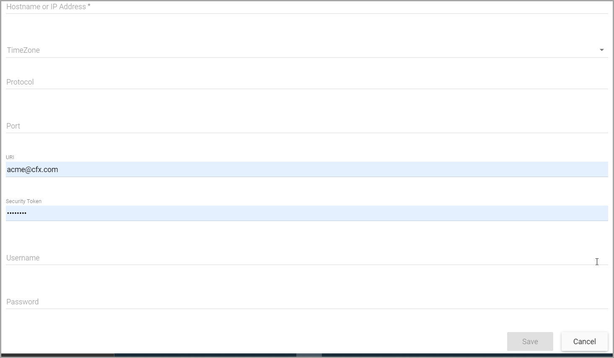Place cursor after acme@cfx.com text
The width and height of the screenshot is (614, 358).
(59, 169)
